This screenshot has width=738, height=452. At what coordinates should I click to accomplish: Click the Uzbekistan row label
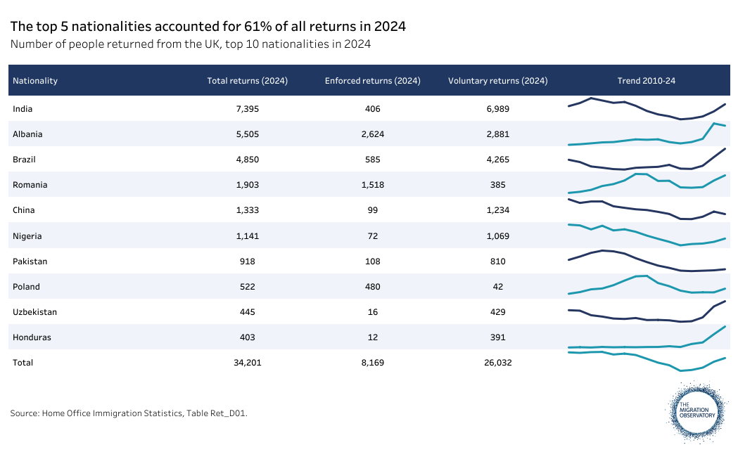pyautogui.click(x=34, y=312)
